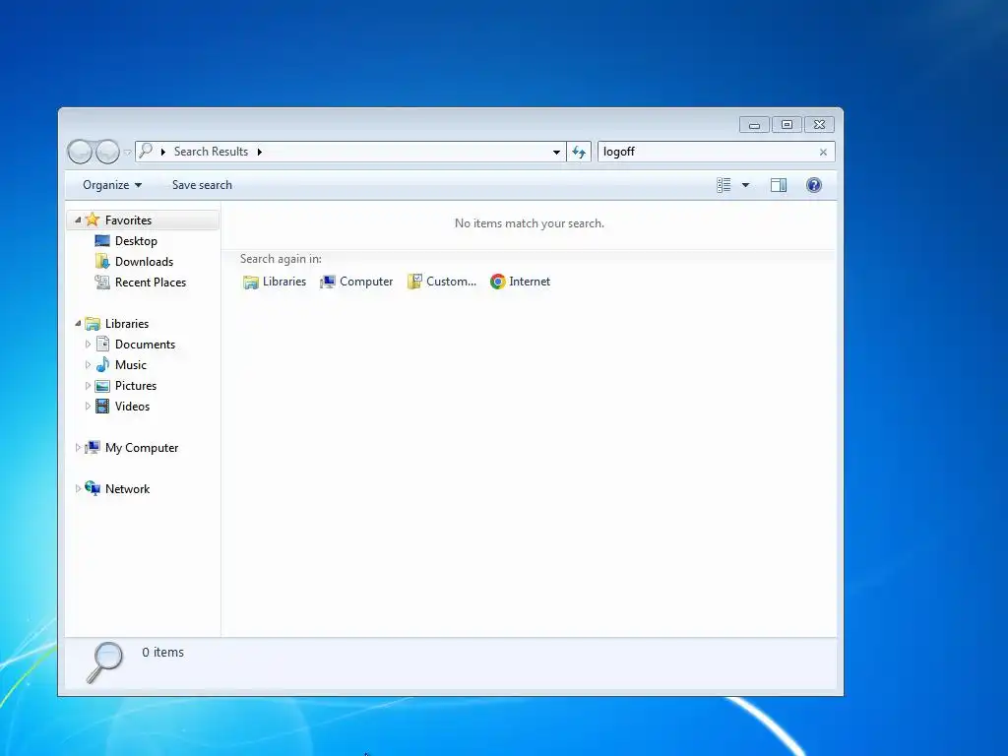Click the Forward navigation arrow button
This screenshot has width=1008, height=756.
tap(107, 152)
